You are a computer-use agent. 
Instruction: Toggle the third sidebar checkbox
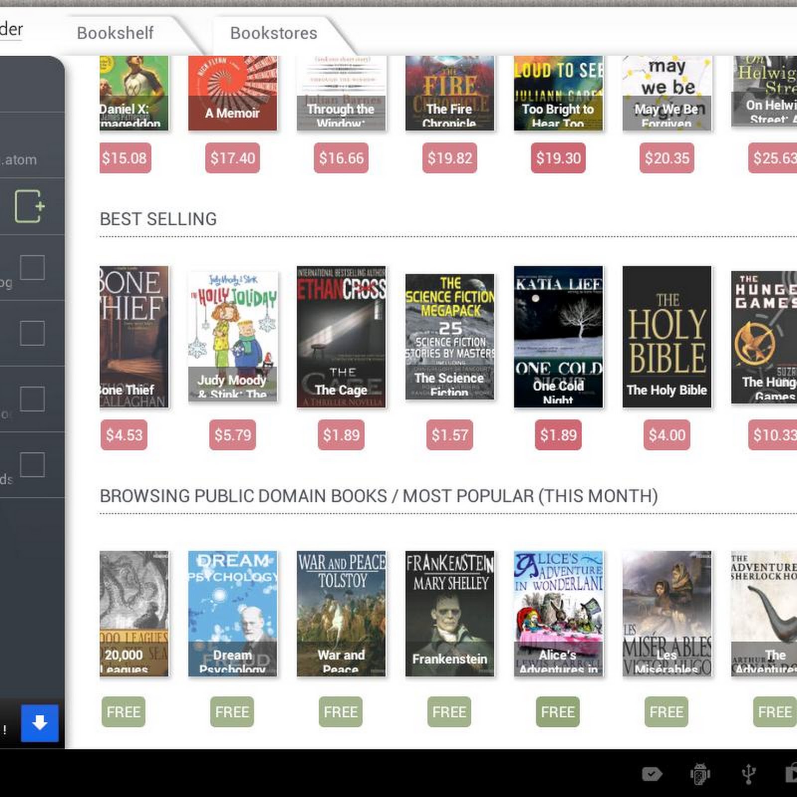[x=32, y=398]
